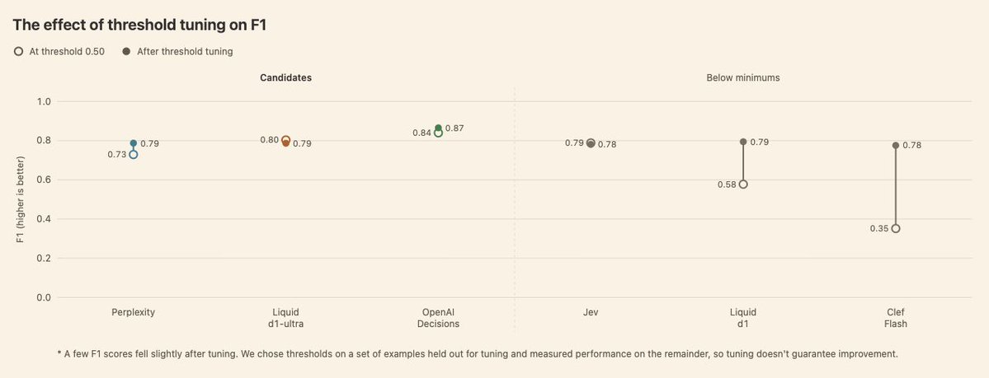Toggle the 'At threshold 0.50' legend label
Viewport: 989px width, 378px height.
[67, 52]
